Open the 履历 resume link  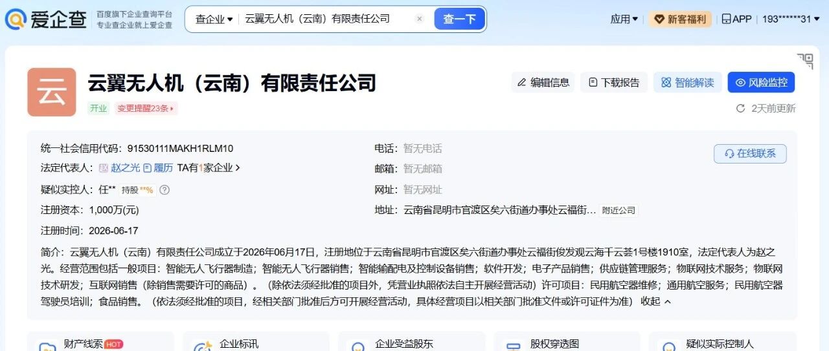pyautogui.click(x=159, y=168)
